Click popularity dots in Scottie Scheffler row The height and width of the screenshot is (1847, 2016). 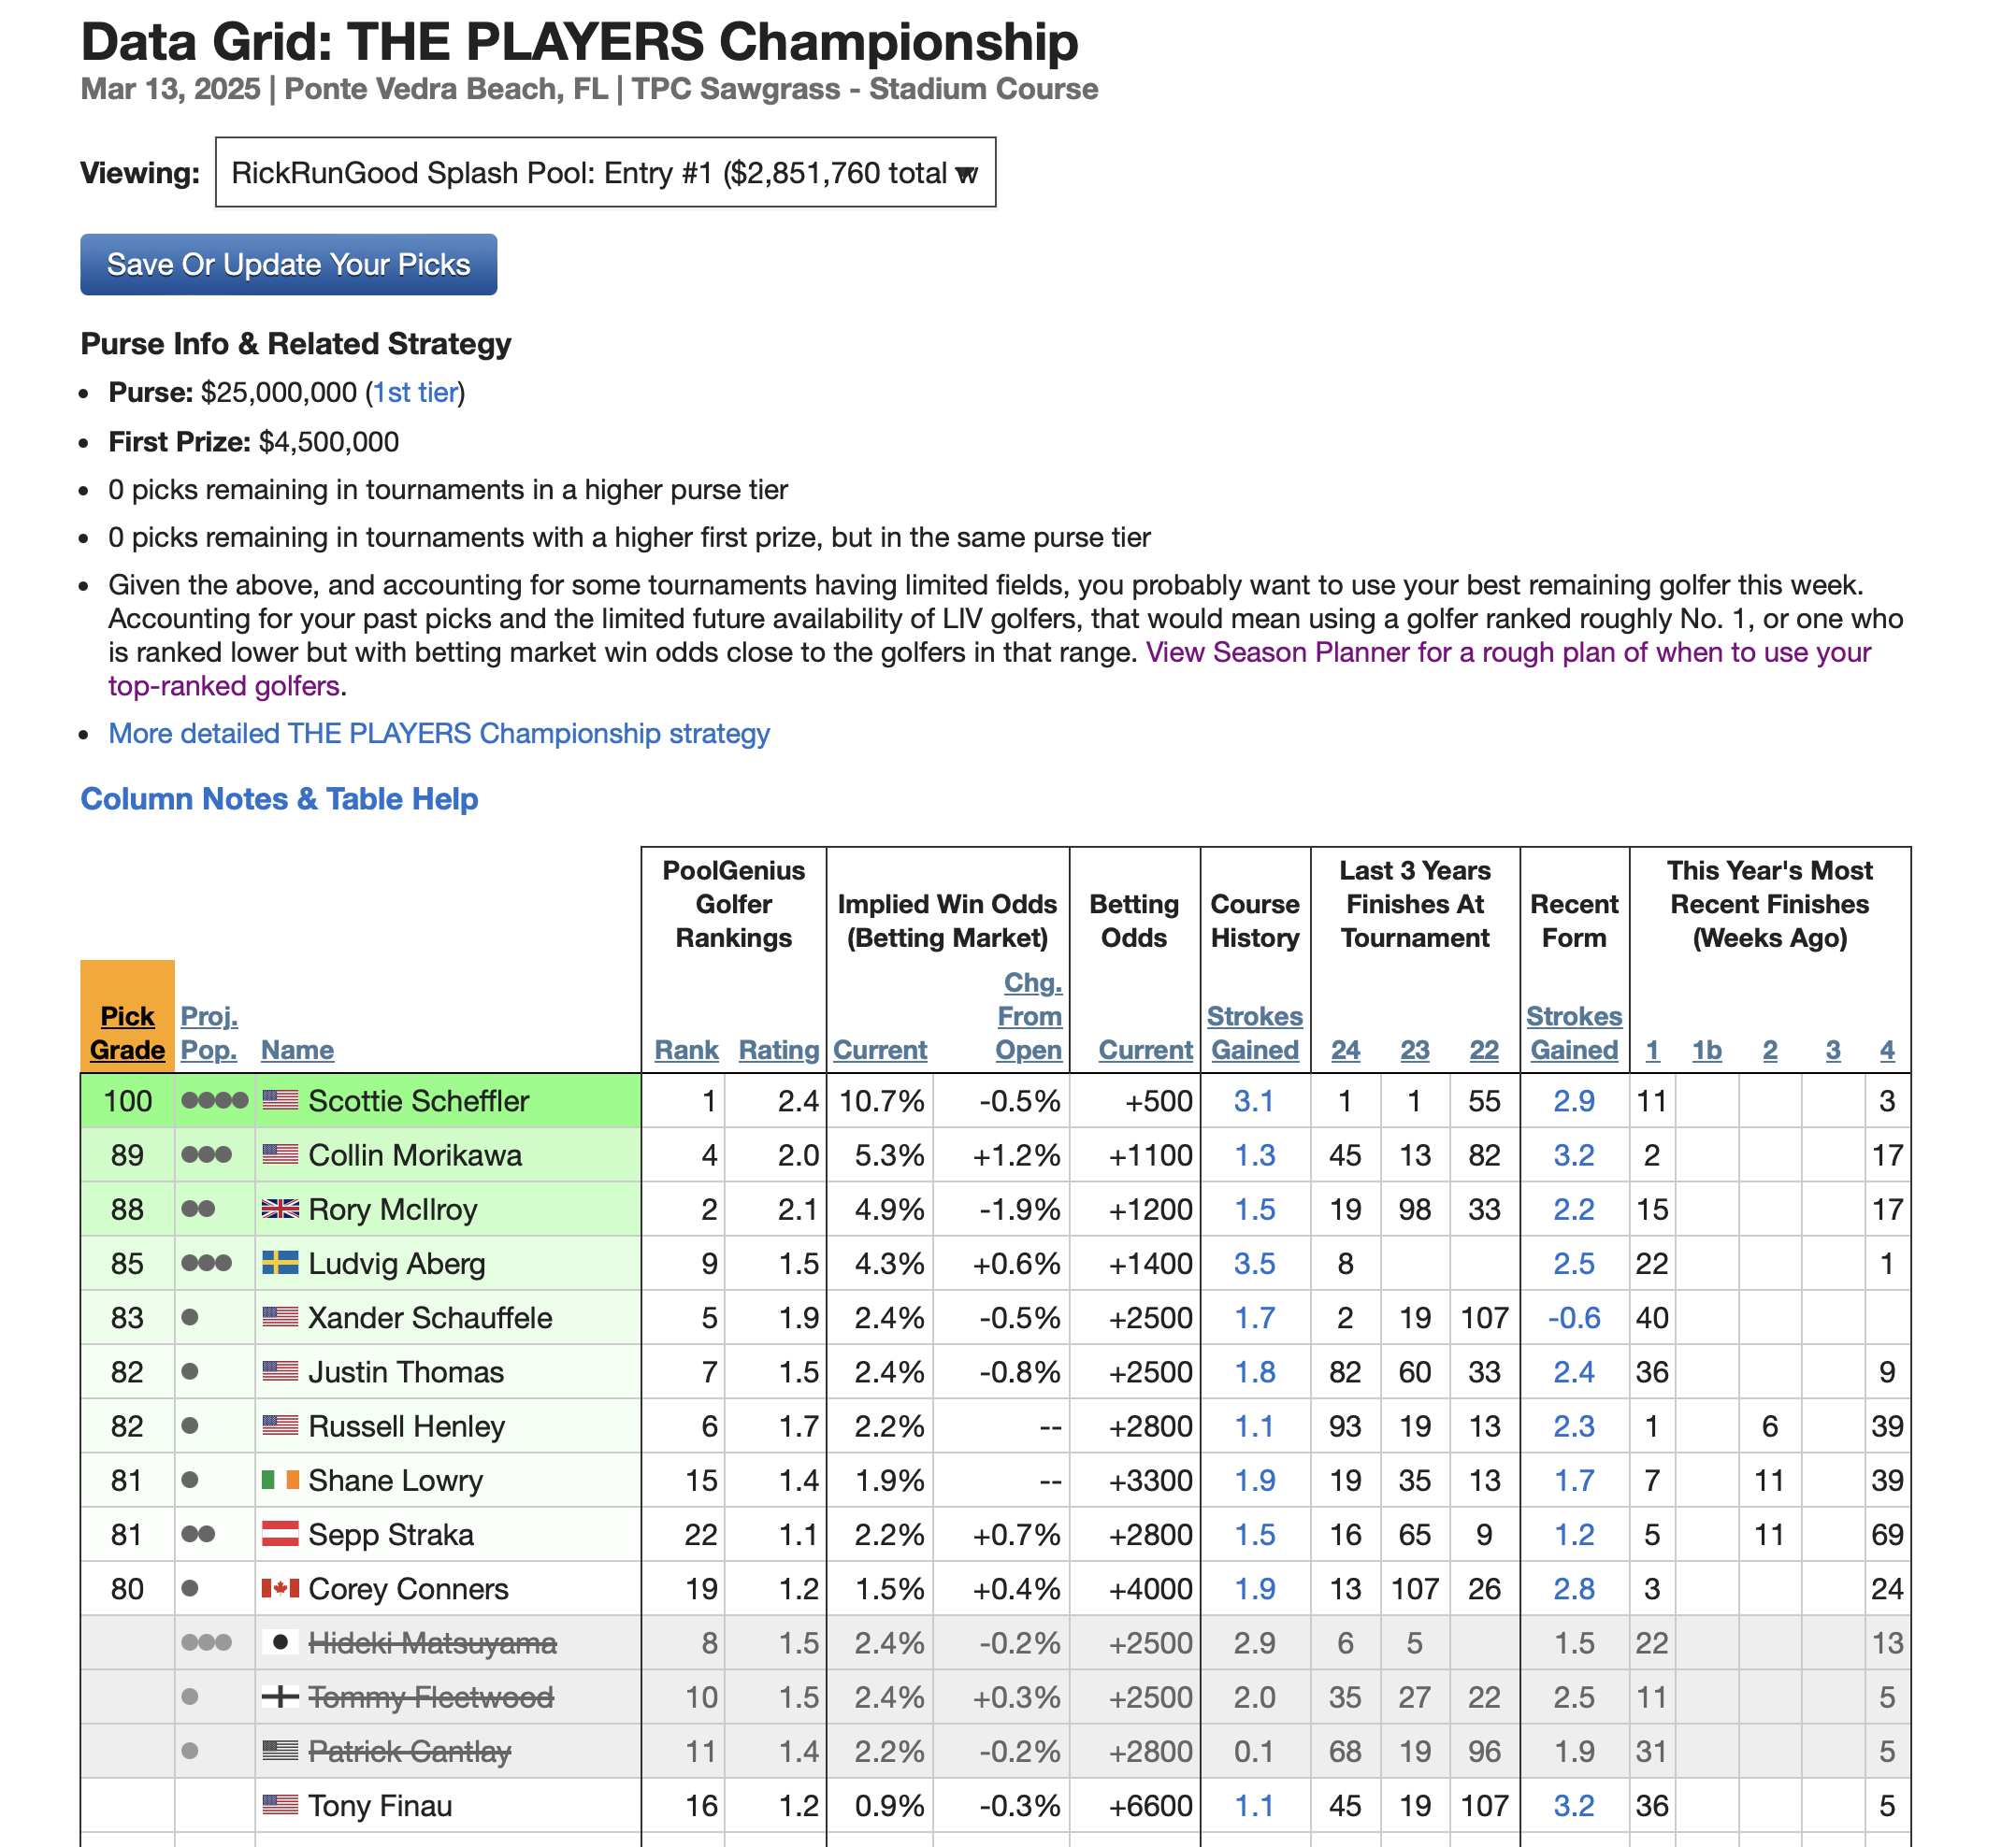[x=214, y=1101]
